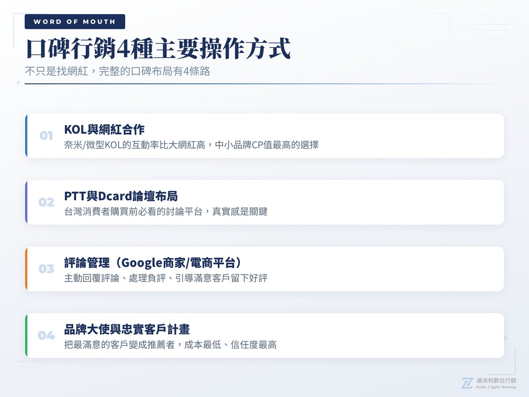The width and height of the screenshot is (529, 397).
Task: Click the PTT與Dcard論壇布局 heading
Action: coord(120,197)
